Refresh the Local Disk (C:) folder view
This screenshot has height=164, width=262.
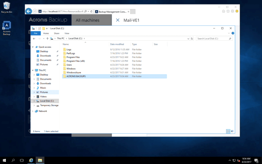point(192,39)
